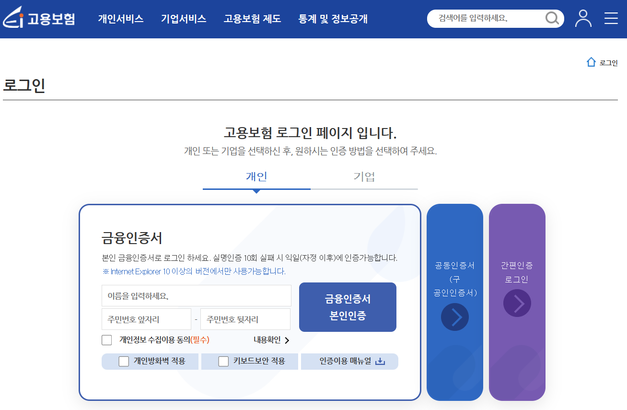Viewport: 627px width, 410px height.
Task: Open 통계 및 정보공개 menu
Action: pyautogui.click(x=333, y=19)
